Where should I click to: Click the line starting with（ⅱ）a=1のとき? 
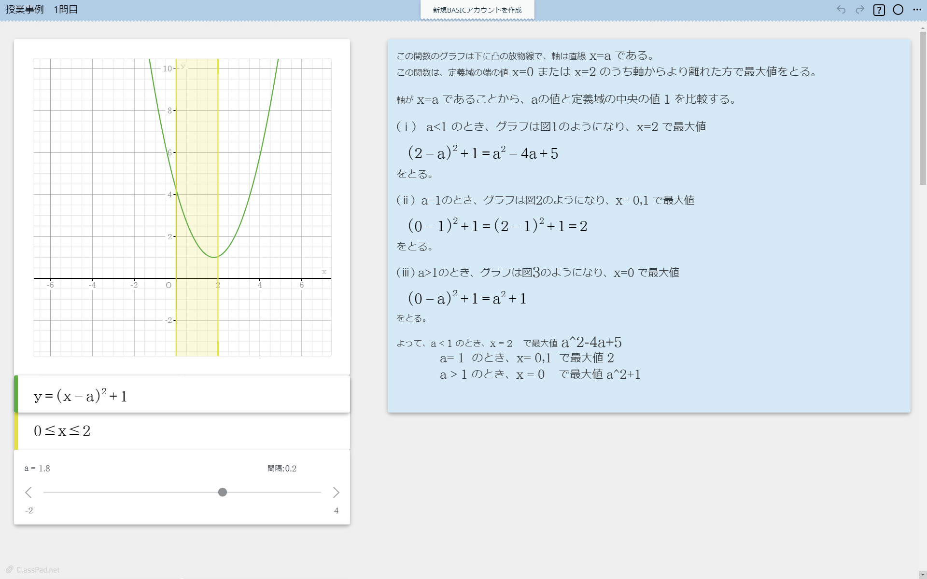coord(545,200)
